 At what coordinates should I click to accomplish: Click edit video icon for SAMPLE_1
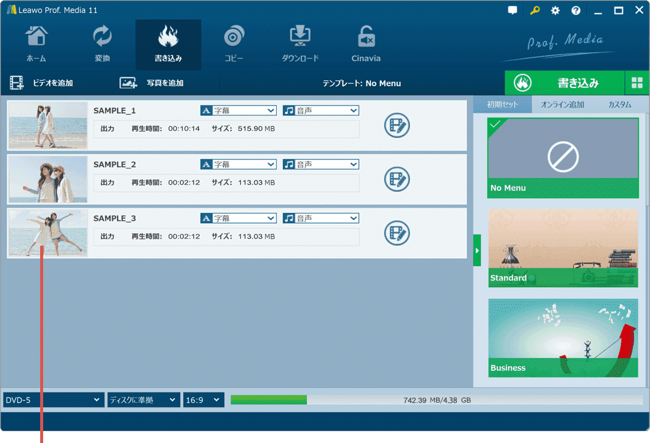pyautogui.click(x=396, y=126)
